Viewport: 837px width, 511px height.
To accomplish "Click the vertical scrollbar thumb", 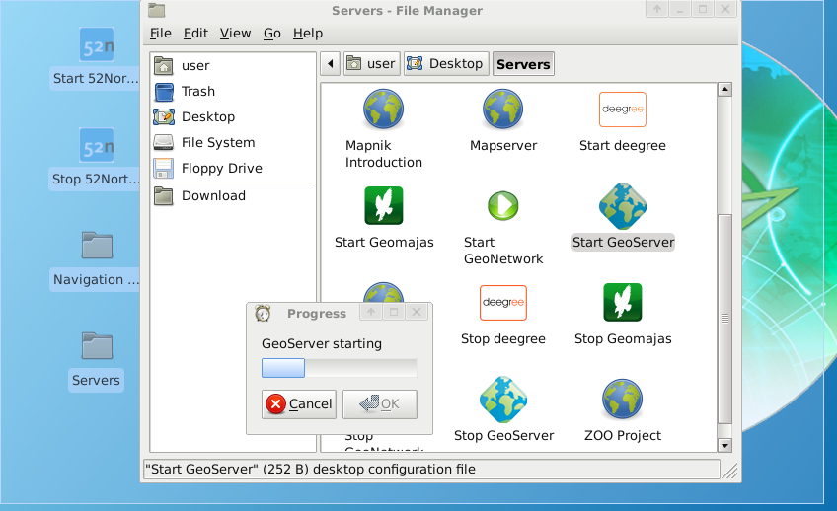I will 724,319.
